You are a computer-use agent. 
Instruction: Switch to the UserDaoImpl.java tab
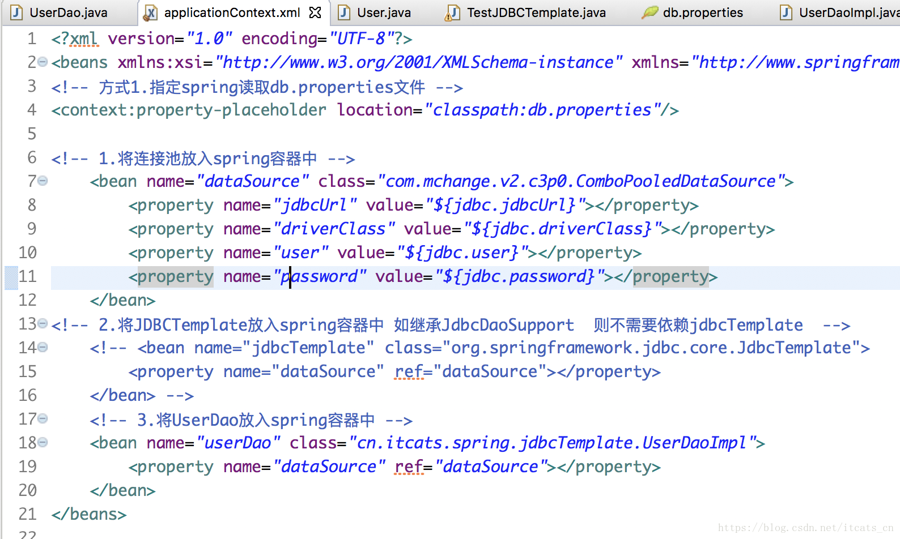coord(849,12)
